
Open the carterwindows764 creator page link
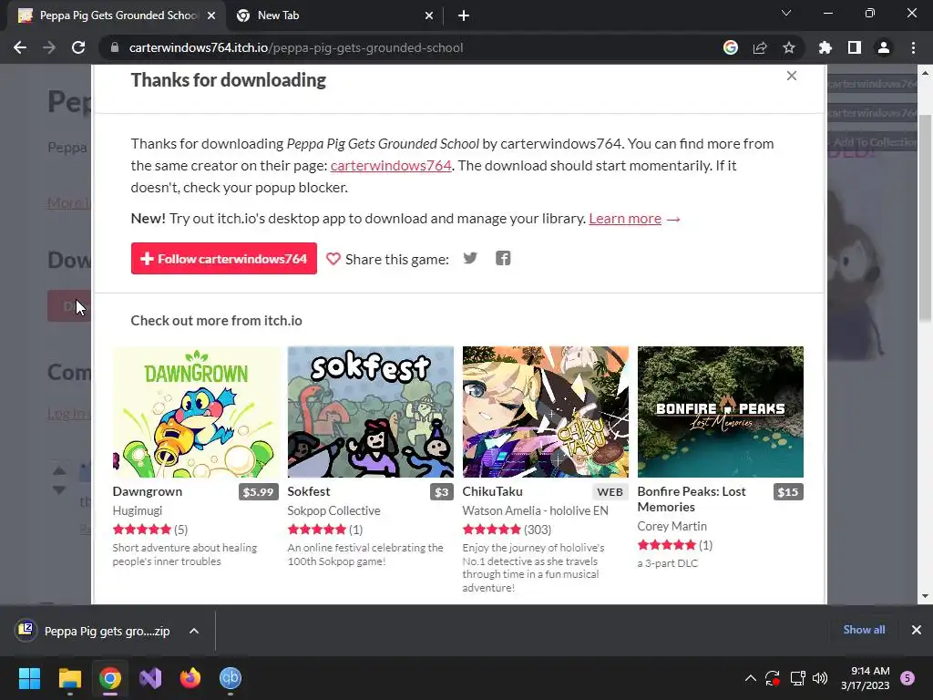click(x=391, y=166)
